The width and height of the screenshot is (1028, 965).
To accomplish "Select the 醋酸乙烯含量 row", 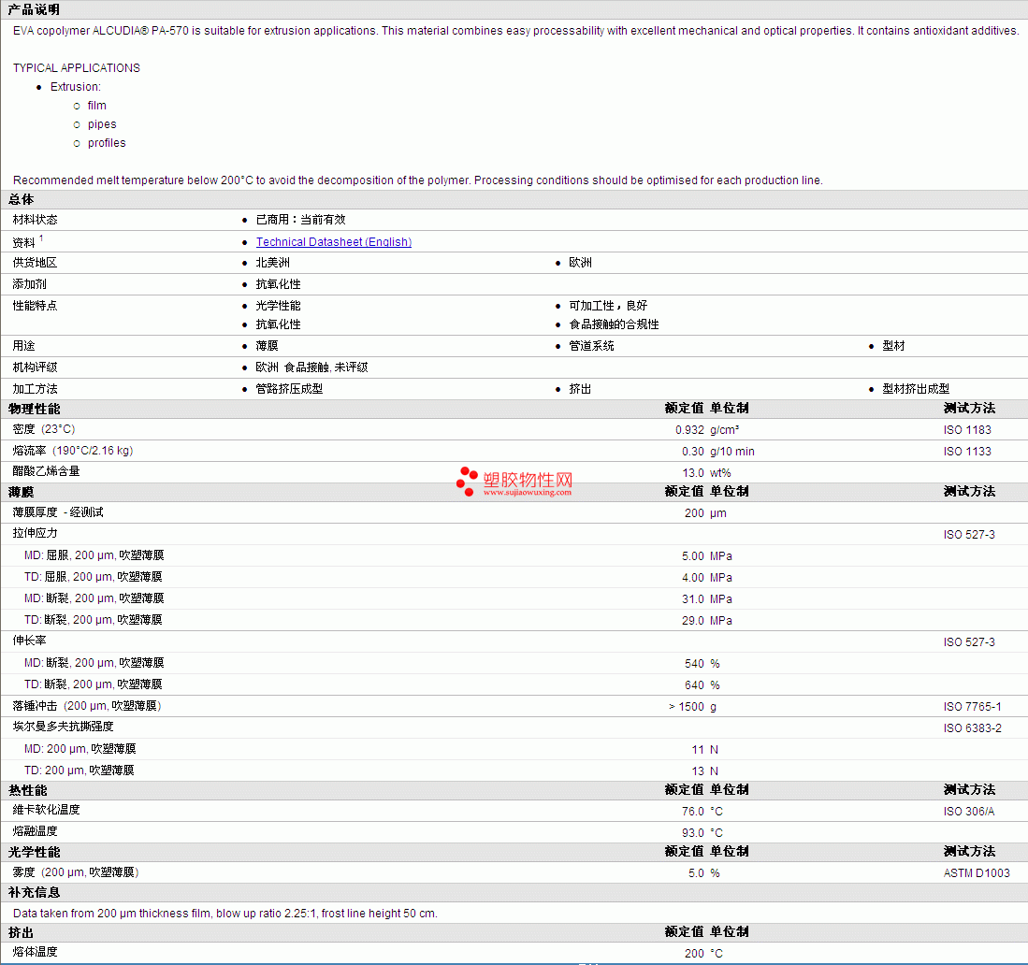I will (514, 472).
